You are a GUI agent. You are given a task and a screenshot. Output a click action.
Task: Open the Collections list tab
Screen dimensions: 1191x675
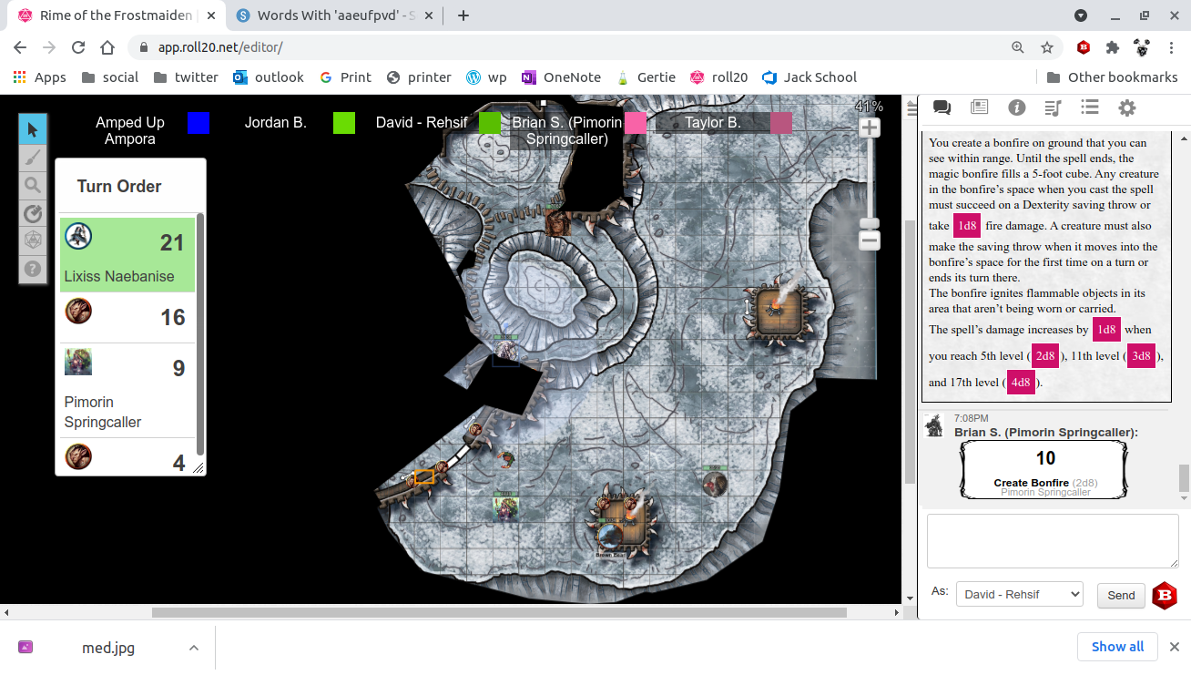1089,107
